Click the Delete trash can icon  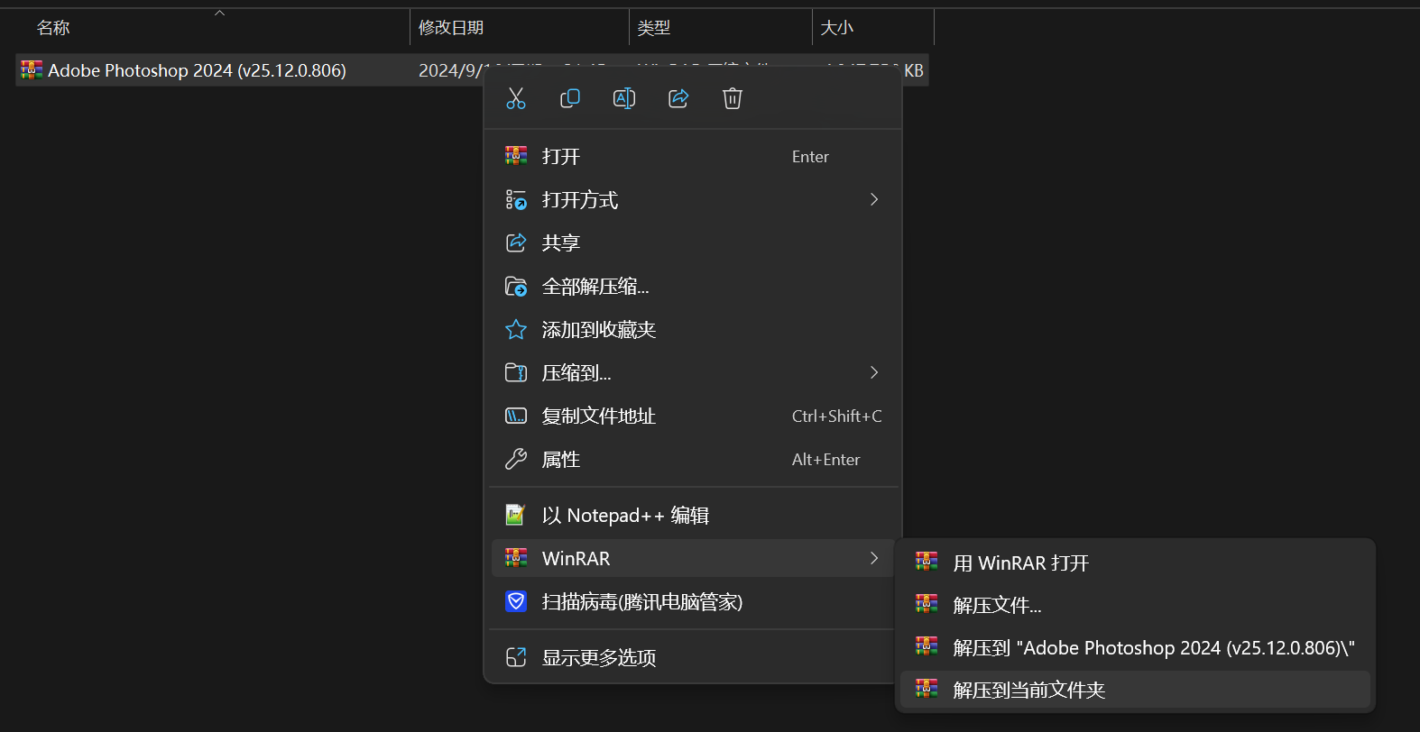[x=733, y=98]
